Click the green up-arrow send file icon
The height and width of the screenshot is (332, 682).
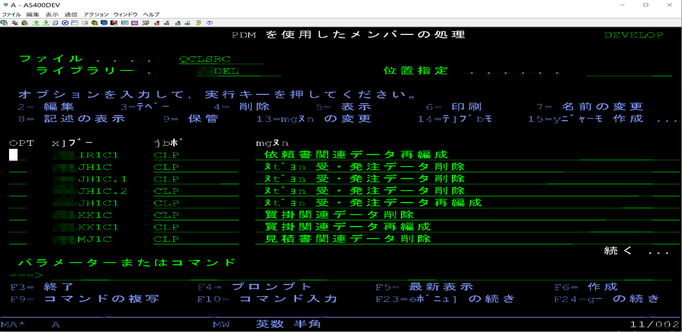[x=36, y=23]
